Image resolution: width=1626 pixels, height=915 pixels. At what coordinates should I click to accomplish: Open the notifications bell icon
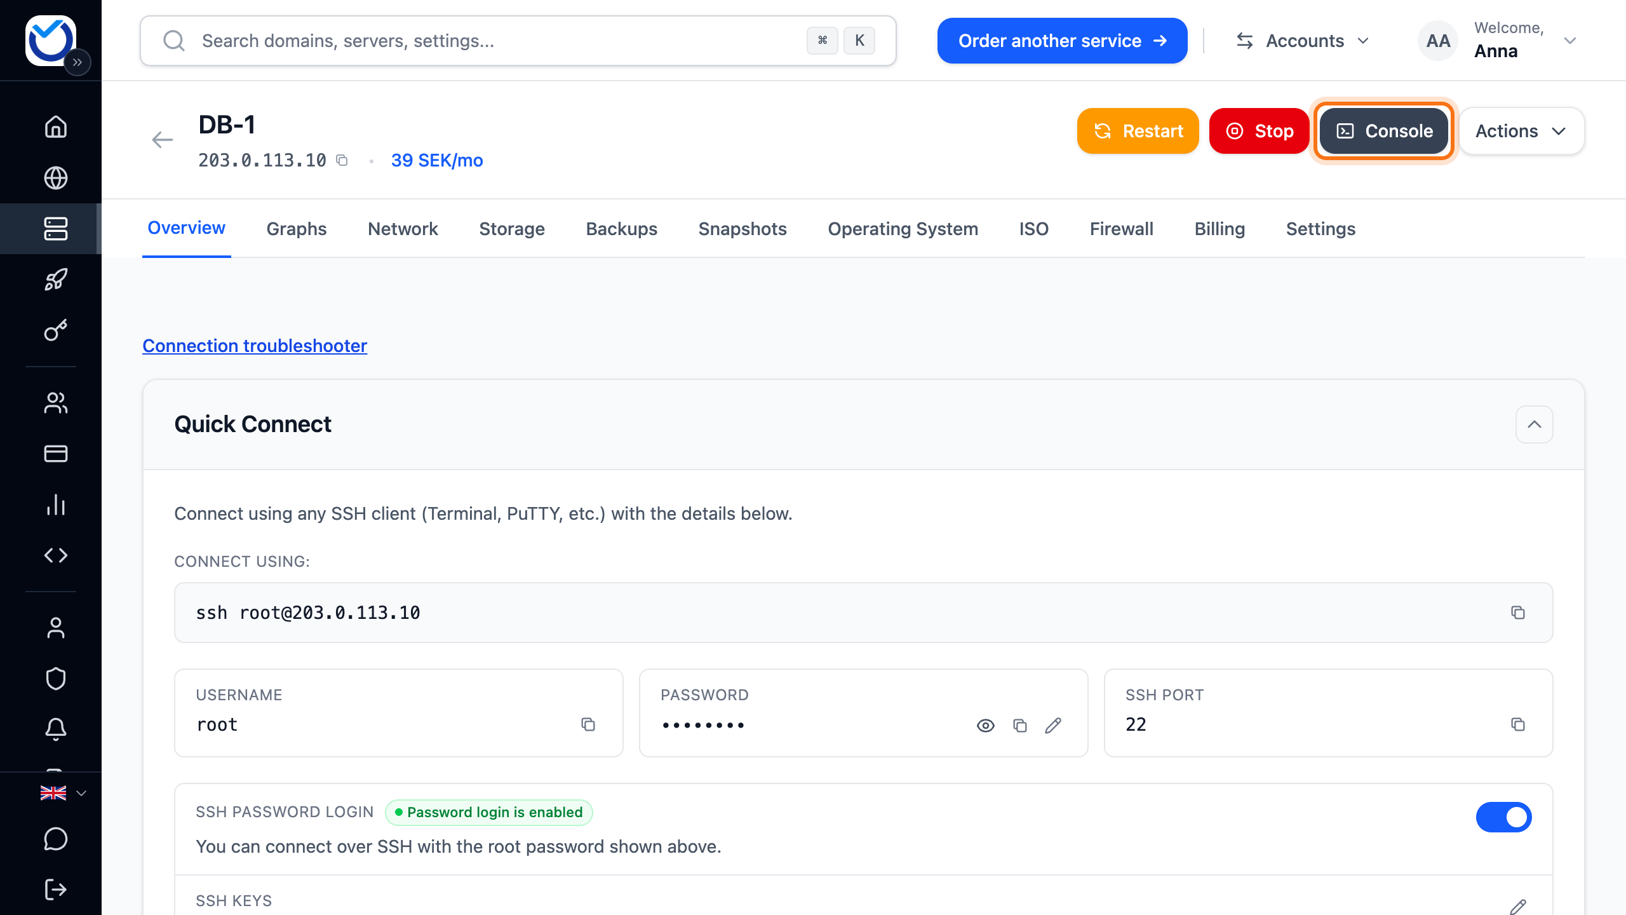click(x=56, y=729)
